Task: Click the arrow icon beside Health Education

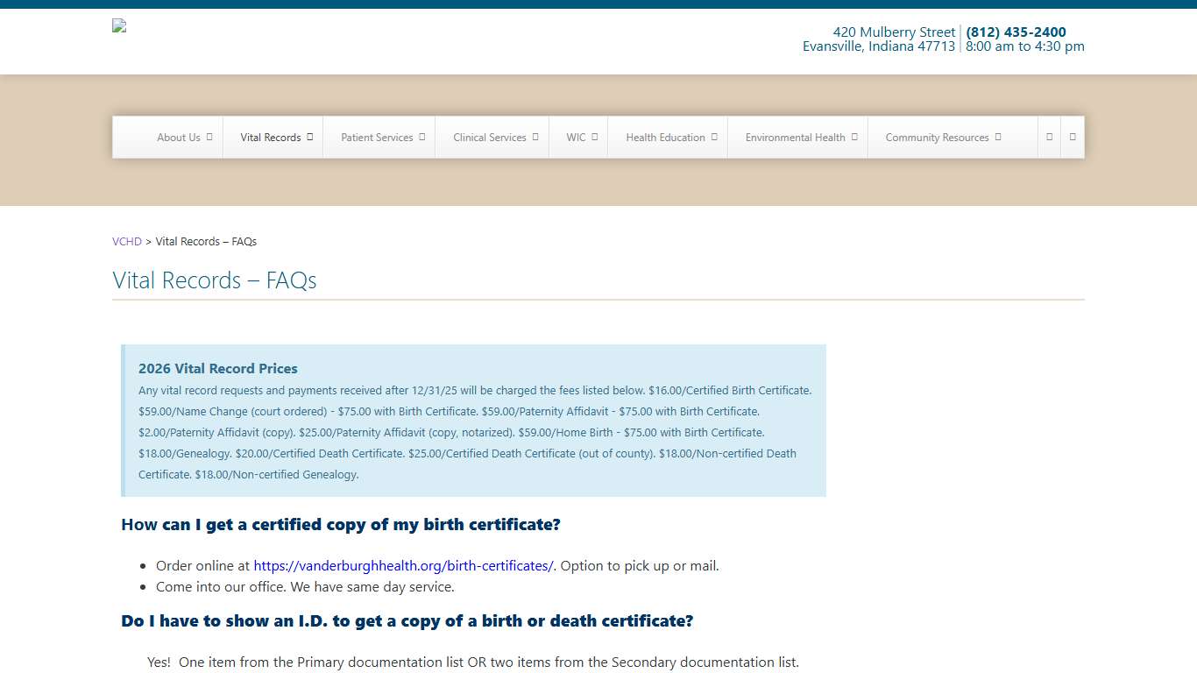Action: 714,137
